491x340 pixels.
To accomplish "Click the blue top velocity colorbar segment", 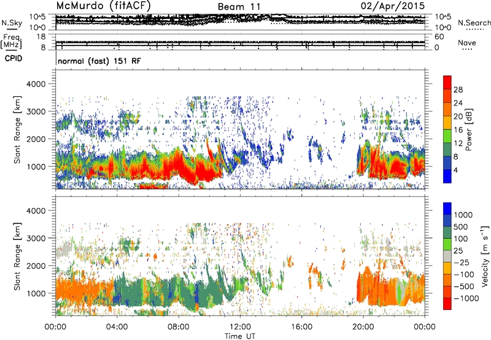I will coord(447,209).
